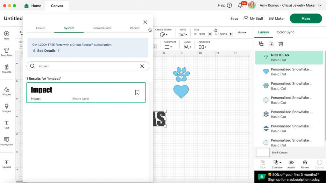Image resolution: width=326 pixels, height=183 pixels.
Task: Delete selected layer with trash icon
Action: 281,44
